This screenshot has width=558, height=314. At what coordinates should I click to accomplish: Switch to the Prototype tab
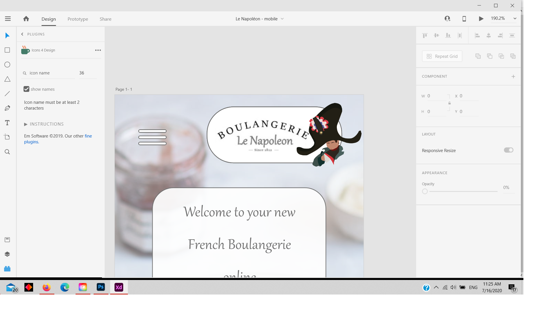(78, 19)
